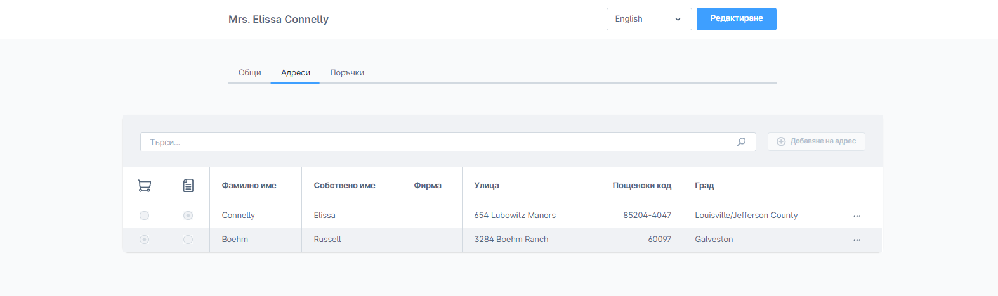998x296 pixels.
Task: Click the plus icon on Добавяне на адрес
Action: click(781, 141)
